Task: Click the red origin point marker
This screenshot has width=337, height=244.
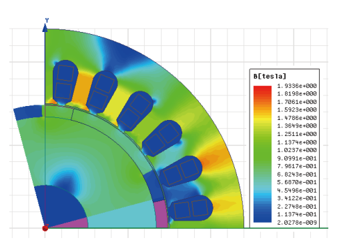Action: point(45,228)
